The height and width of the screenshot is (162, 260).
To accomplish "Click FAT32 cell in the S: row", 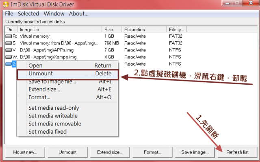I will (x=175, y=43).
